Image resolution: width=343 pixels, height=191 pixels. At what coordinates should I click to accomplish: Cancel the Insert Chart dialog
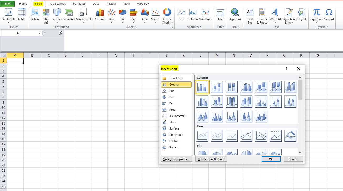293,159
